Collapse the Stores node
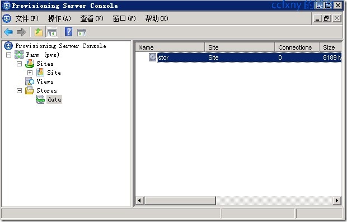The image size is (347, 222). click(19, 90)
